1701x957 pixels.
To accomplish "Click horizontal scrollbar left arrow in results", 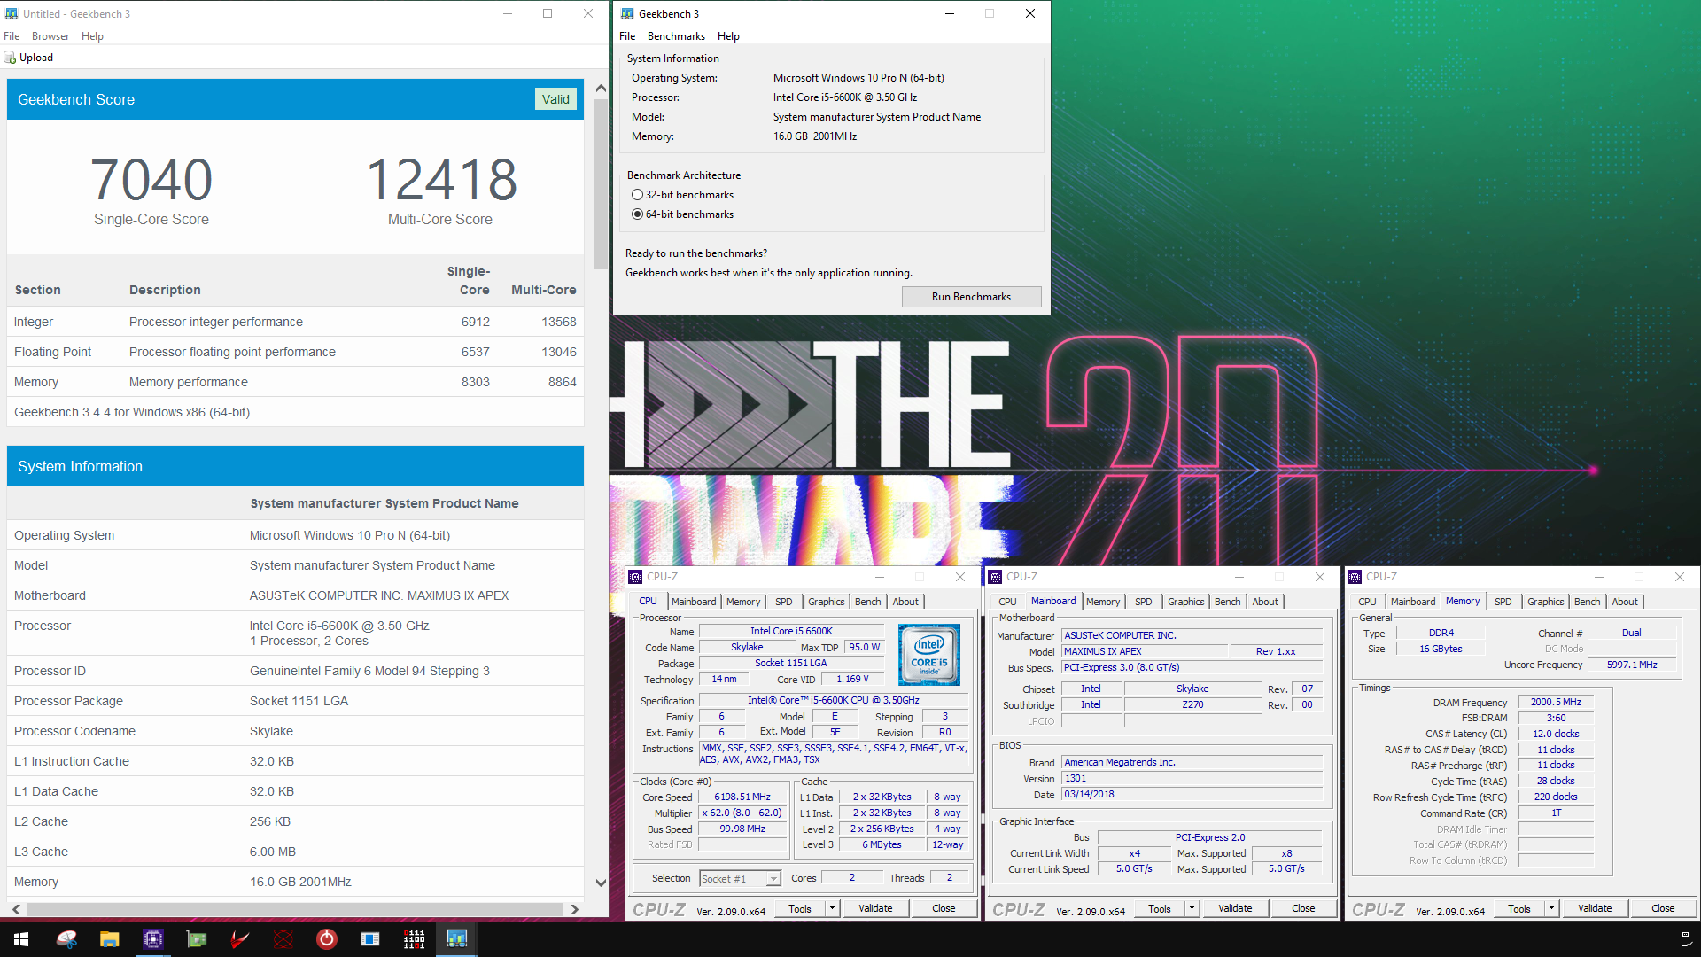I will 16,909.
